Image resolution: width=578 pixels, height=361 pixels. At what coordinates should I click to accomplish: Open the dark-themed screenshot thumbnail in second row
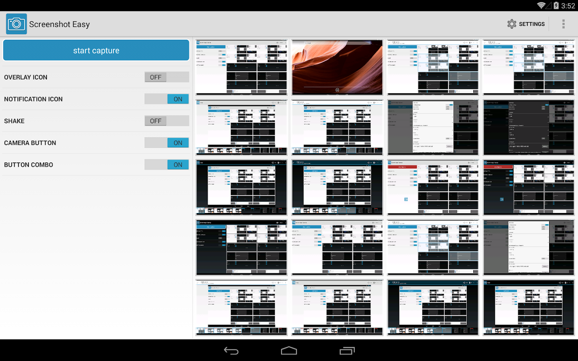(x=528, y=127)
